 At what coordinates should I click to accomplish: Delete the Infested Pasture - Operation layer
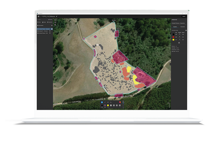tap(52, 29)
